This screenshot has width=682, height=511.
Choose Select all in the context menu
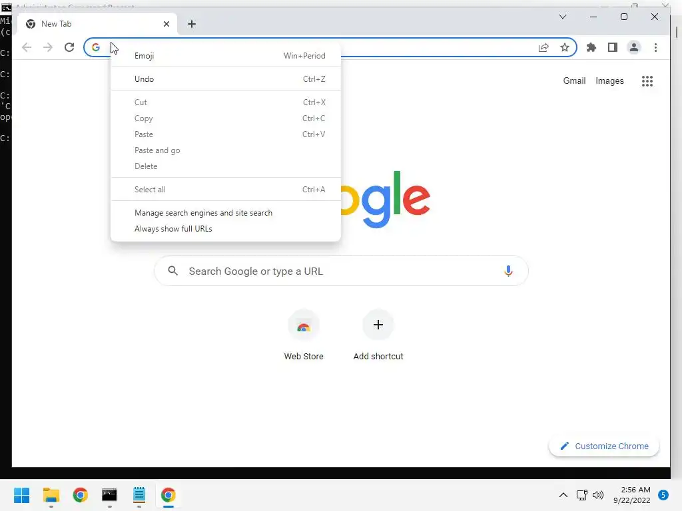(226, 190)
